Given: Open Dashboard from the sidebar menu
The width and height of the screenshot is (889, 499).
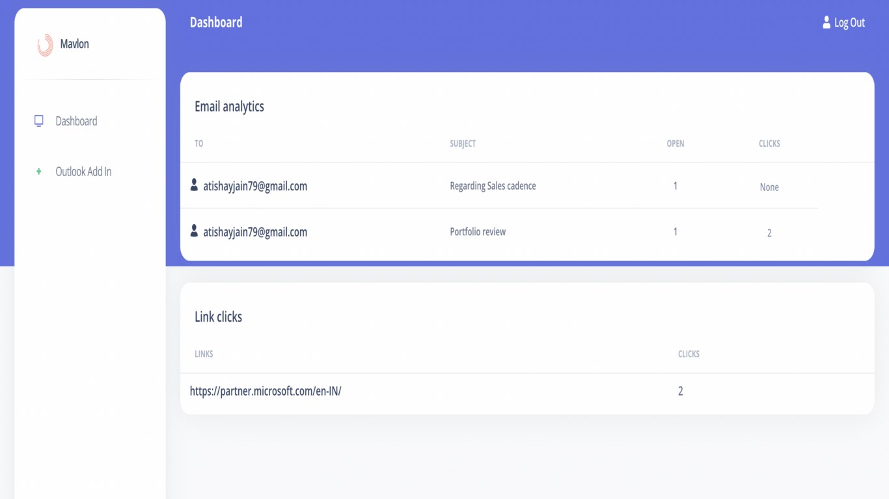Looking at the screenshot, I should click(x=76, y=122).
